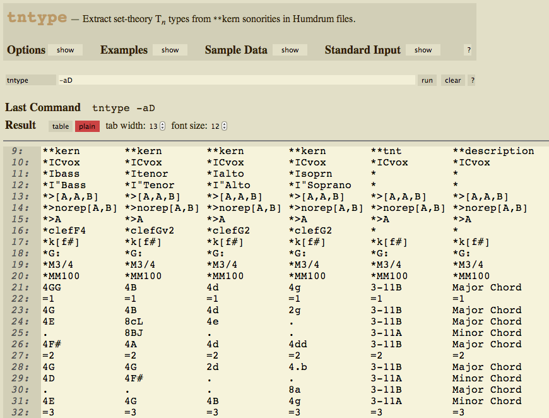
Task: Click the tntype command name field
Action: point(30,80)
